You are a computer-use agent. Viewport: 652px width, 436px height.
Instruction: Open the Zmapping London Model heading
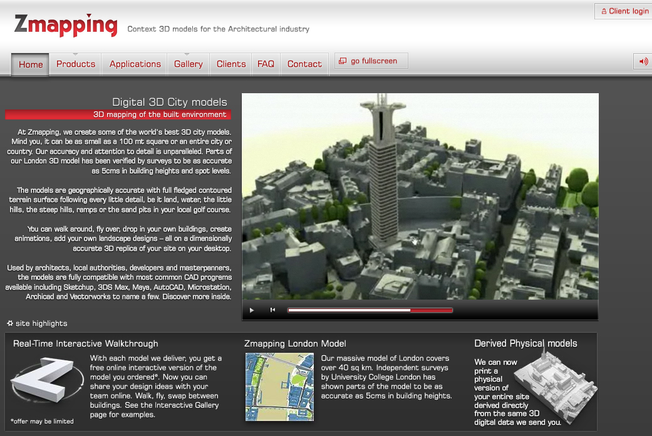click(295, 343)
